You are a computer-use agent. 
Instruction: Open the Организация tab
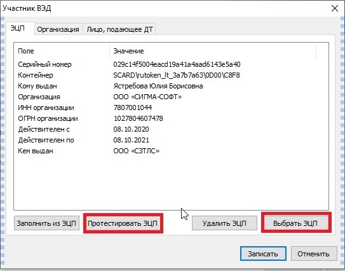tap(58, 29)
